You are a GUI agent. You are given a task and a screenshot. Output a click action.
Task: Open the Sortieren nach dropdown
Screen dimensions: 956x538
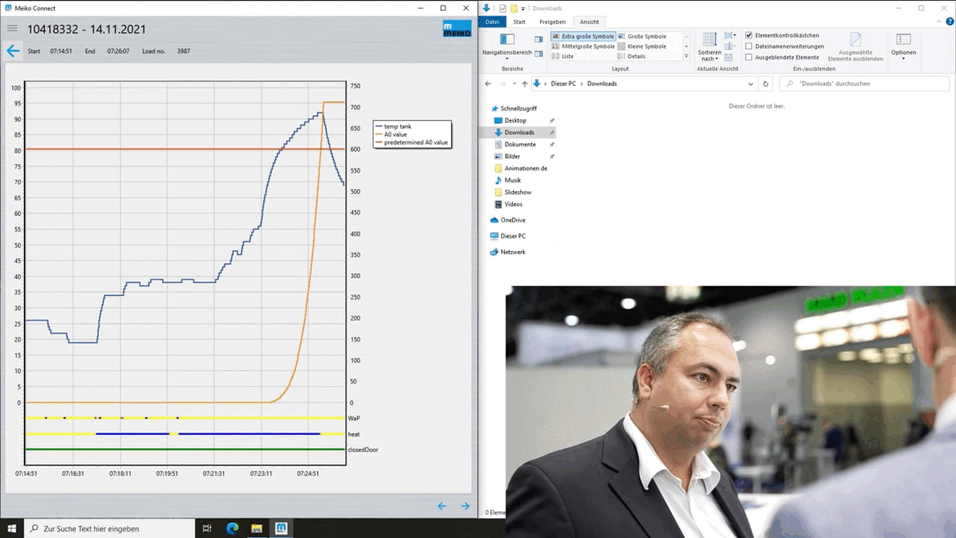coord(709,55)
